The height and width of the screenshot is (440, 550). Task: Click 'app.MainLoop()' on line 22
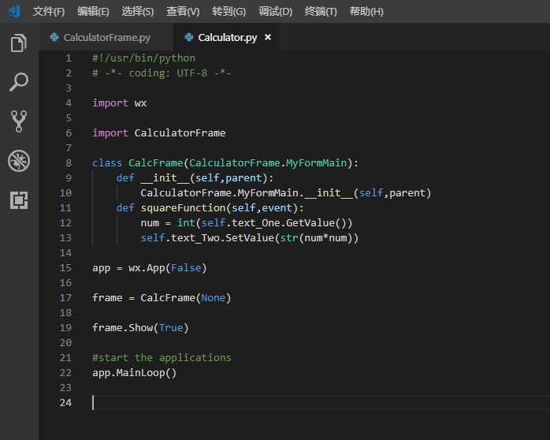click(x=134, y=373)
